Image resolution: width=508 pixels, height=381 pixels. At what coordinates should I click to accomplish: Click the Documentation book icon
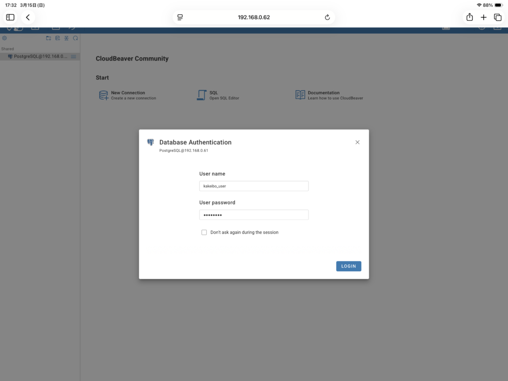click(x=300, y=95)
